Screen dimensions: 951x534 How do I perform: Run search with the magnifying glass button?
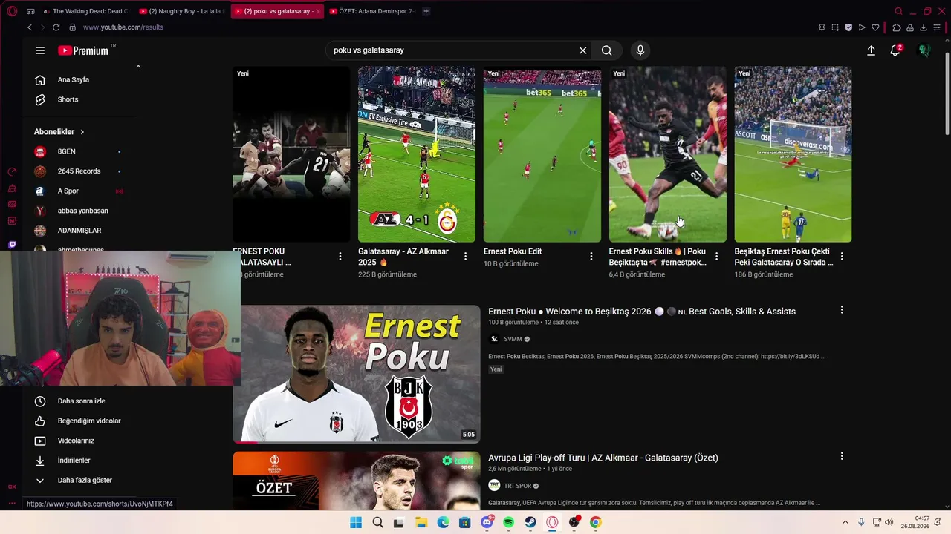point(607,50)
